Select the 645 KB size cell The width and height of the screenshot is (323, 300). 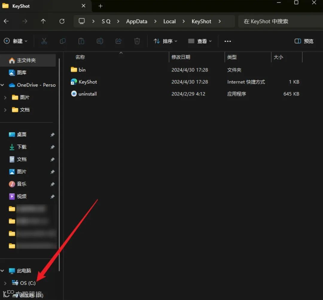coord(291,94)
